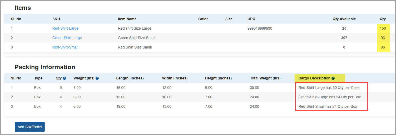Viewport: 396px width, 135px height.
Task: Click Weight value 7.00 in packing row 1
Action: (x=77, y=88)
